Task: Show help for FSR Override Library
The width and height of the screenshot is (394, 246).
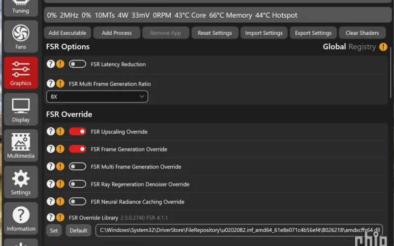Action: point(51,217)
